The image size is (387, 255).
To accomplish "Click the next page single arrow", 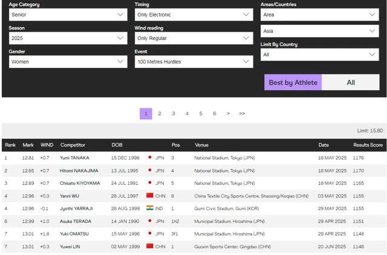I will (228, 114).
